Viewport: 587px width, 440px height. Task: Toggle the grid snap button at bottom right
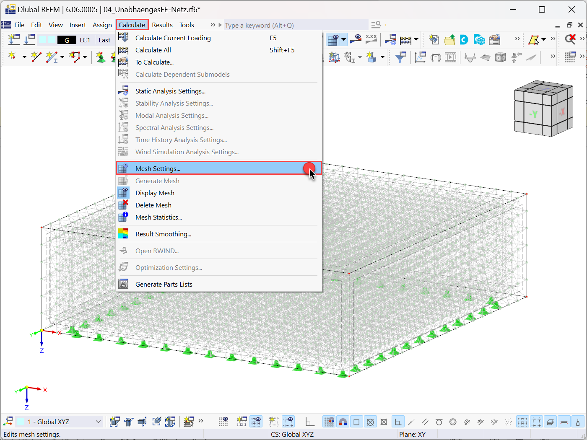click(522, 421)
